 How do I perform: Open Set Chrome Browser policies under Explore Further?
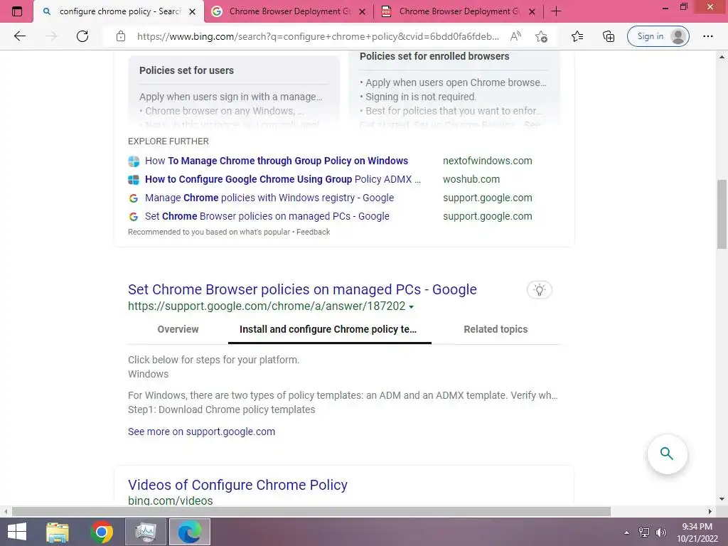click(267, 216)
